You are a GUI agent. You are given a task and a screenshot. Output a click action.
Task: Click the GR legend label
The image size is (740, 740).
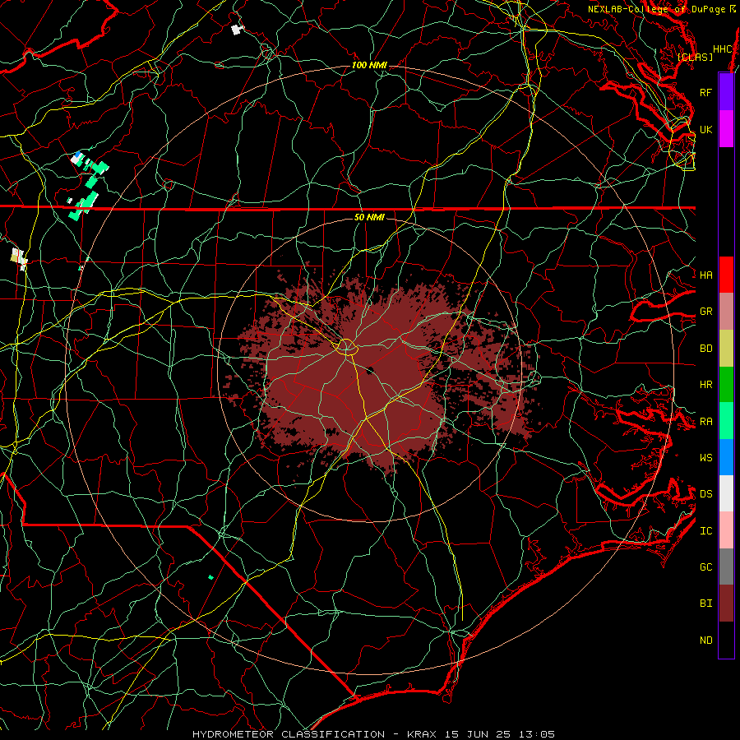pyautogui.click(x=705, y=312)
